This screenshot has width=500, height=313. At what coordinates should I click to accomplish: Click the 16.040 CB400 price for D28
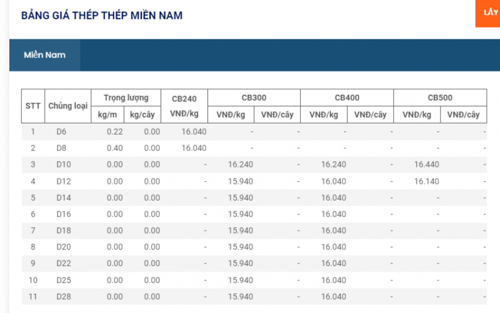tap(334, 297)
